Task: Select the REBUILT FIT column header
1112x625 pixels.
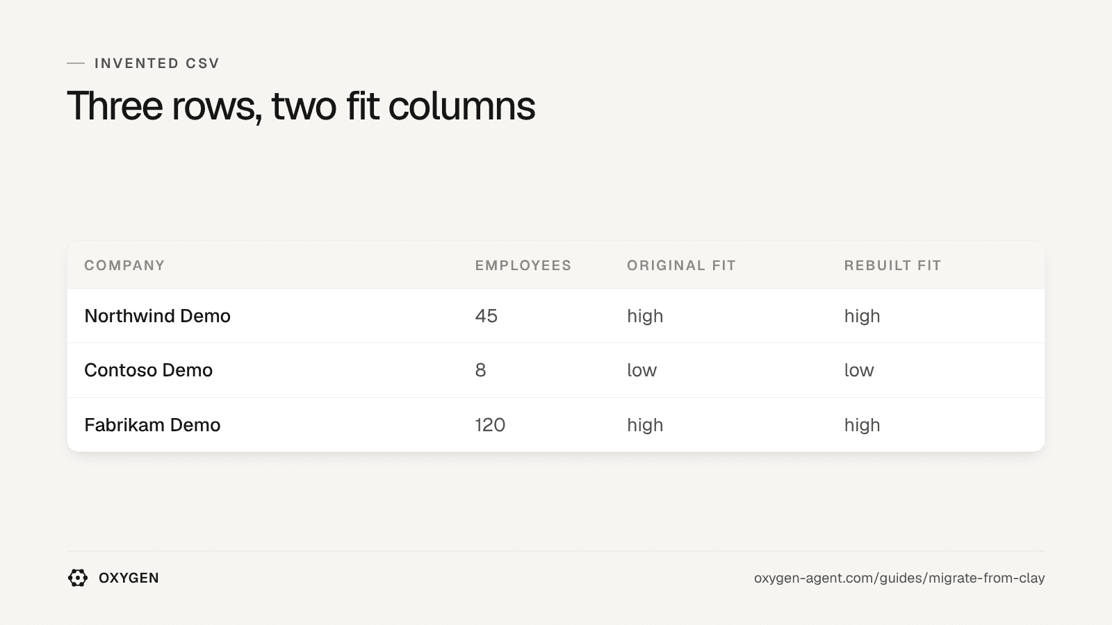Action: pos(892,265)
